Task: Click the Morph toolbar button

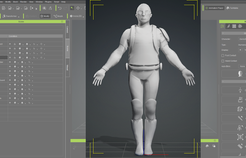Action: [x=58, y=16]
